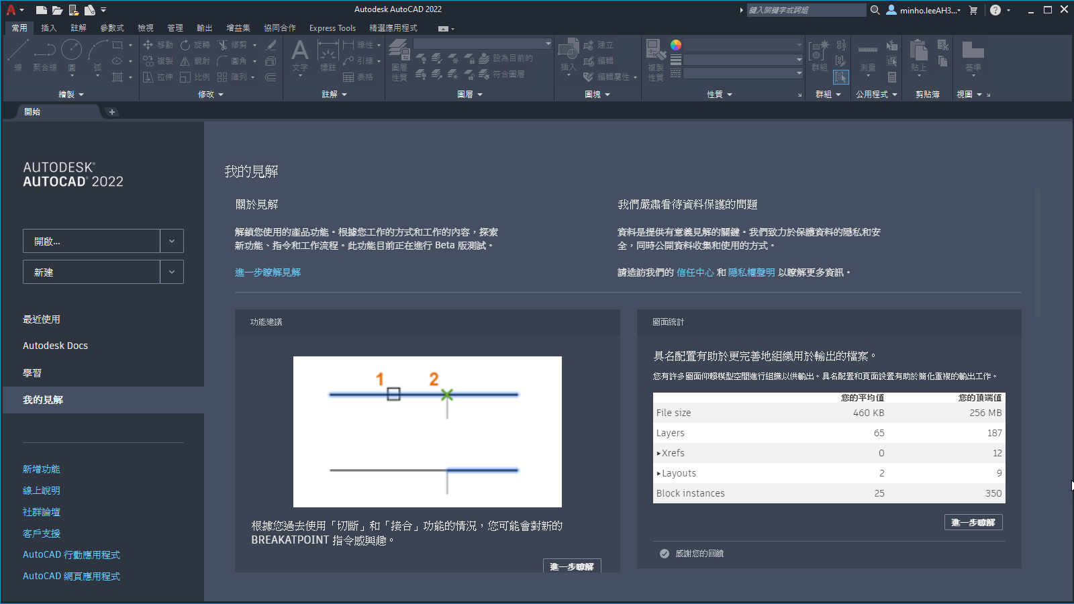Click the vertical scrollbar of the insights page
Image resolution: width=1074 pixels, height=604 pixels.
point(1038,252)
